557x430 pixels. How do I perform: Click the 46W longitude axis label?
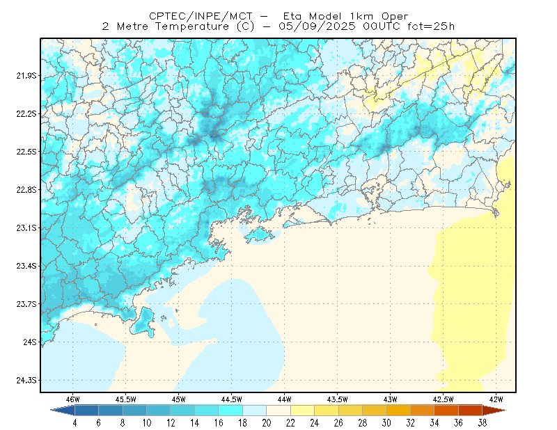73,399
